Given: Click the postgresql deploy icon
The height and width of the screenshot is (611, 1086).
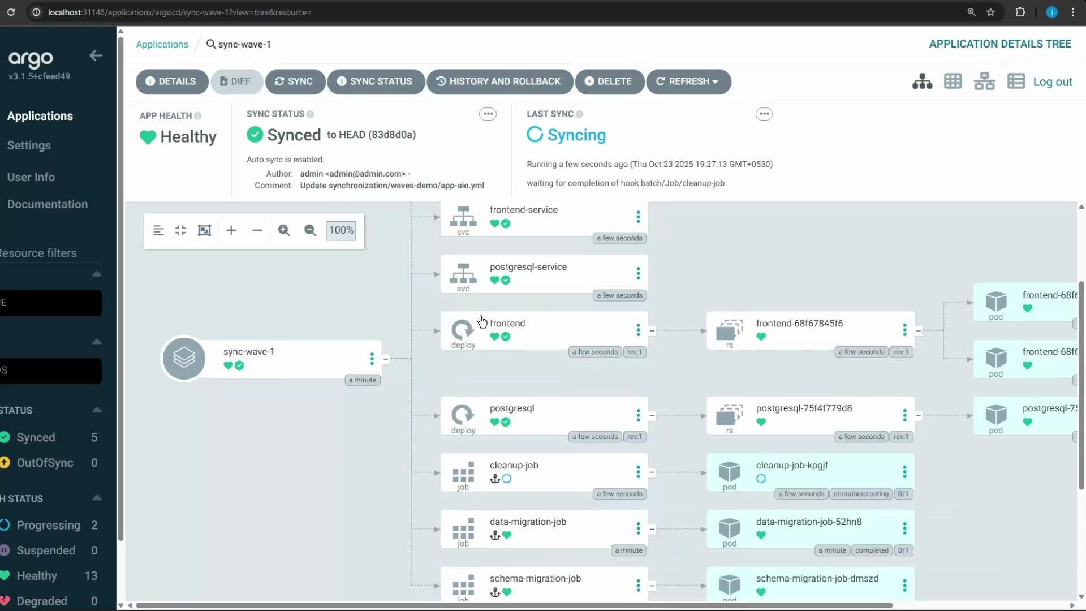Looking at the screenshot, I should (x=463, y=415).
